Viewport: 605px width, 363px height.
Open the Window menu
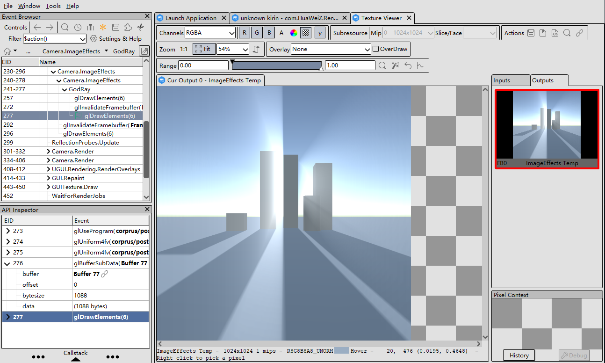pos(29,6)
